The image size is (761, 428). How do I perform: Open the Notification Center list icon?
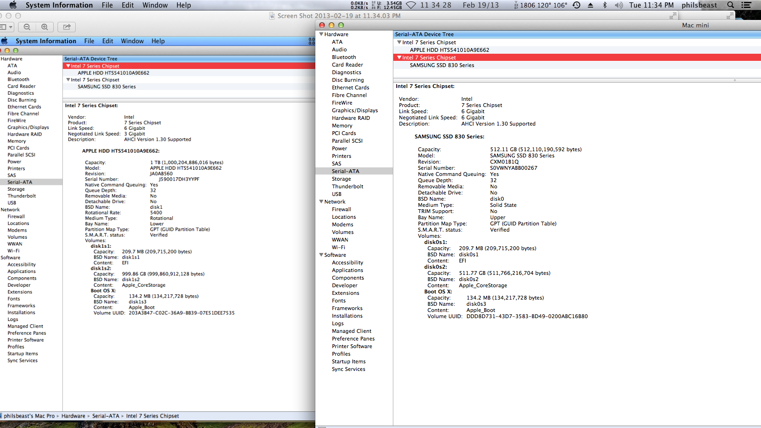(747, 5)
